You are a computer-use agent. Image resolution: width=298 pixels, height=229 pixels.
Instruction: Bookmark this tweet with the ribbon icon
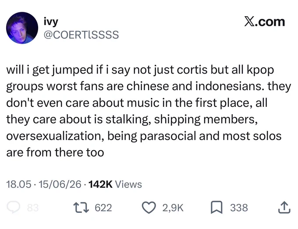tap(216, 208)
